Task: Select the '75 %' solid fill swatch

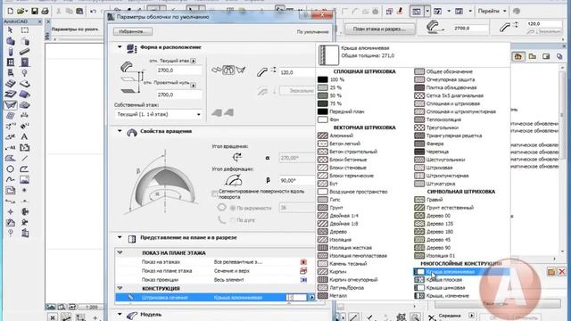Action: [323, 103]
